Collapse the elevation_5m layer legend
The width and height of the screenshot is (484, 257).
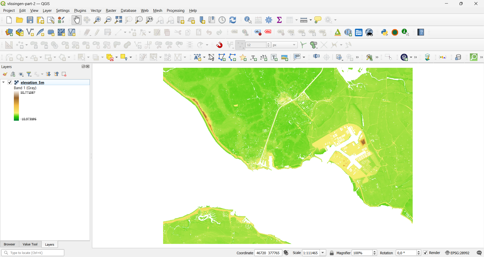4,82
